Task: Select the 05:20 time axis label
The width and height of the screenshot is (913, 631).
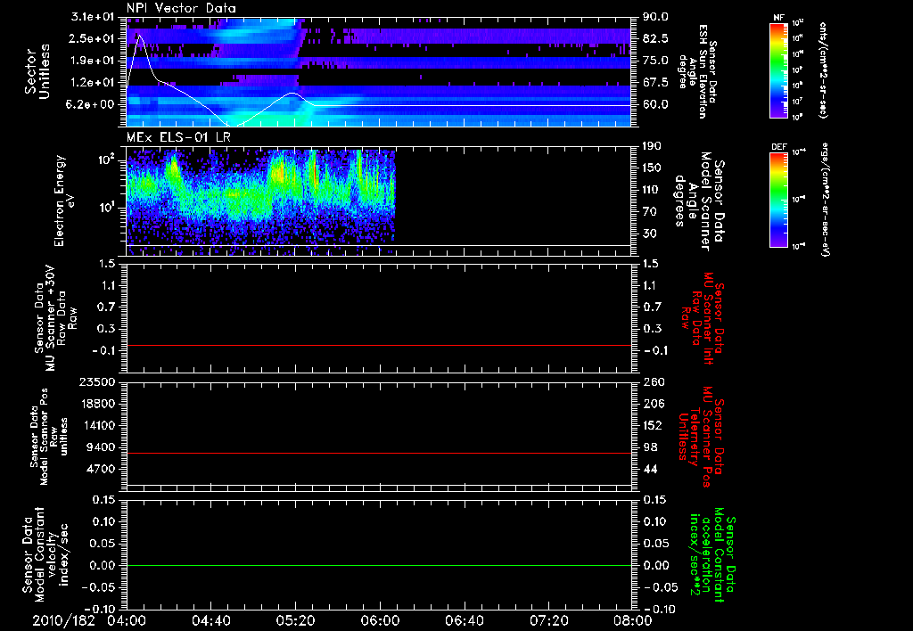Action: pyautogui.click(x=296, y=619)
